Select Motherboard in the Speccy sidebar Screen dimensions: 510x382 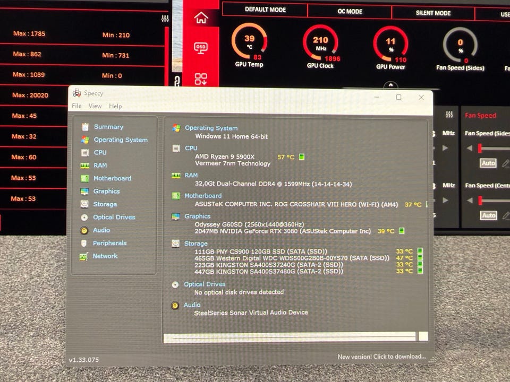coord(113,178)
